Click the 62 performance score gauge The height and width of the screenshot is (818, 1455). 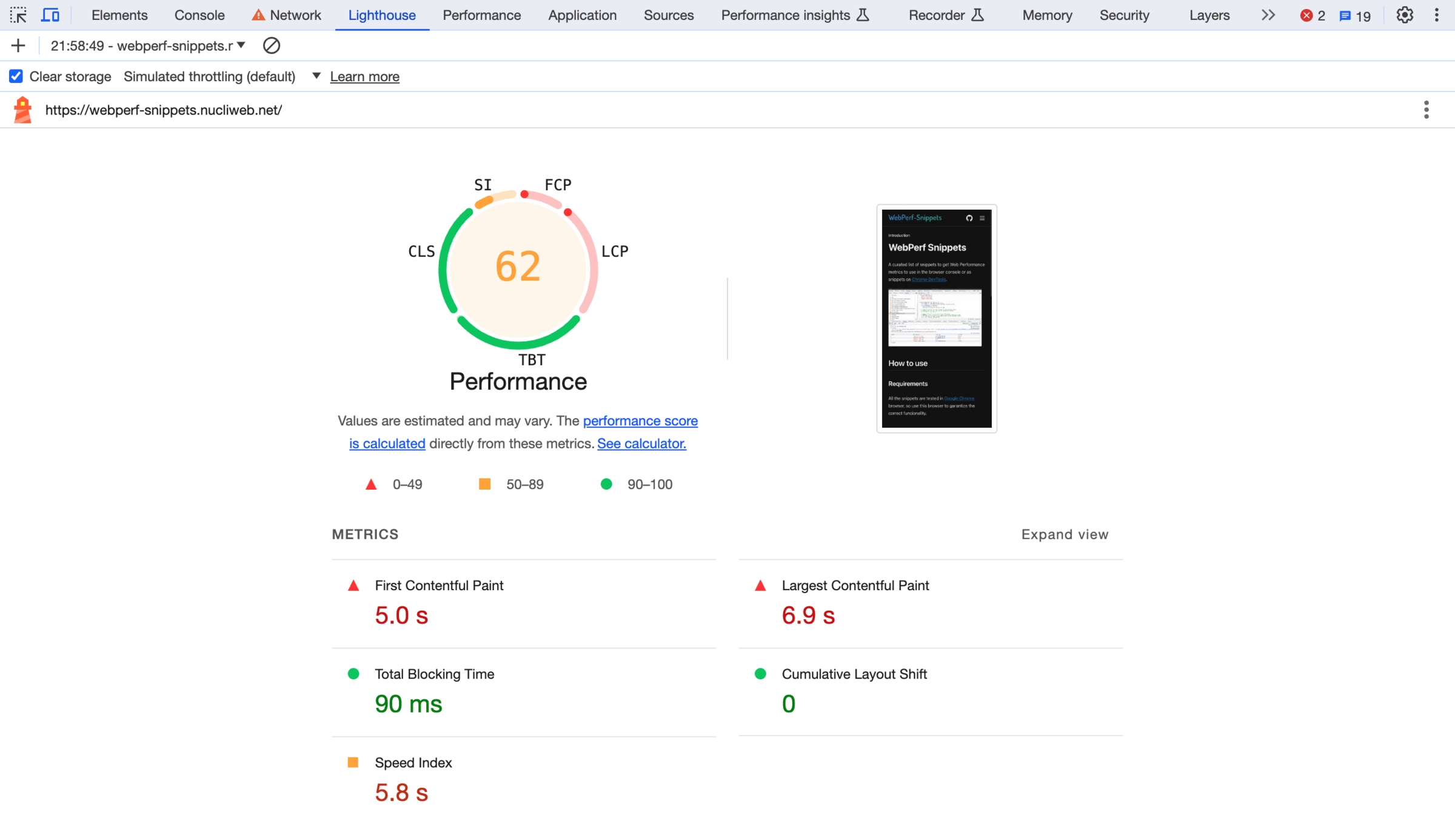pyautogui.click(x=518, y=267)
